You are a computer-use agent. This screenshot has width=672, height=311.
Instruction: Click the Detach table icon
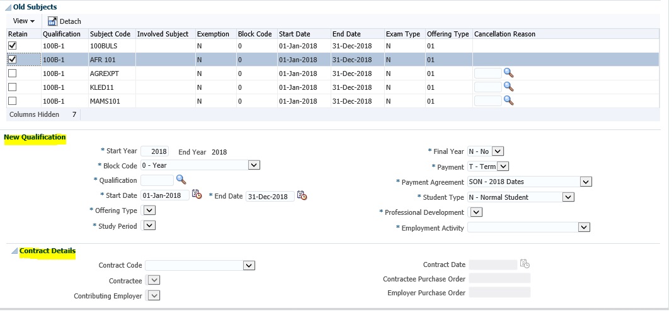pyautogui.click(x=53, y=21)
